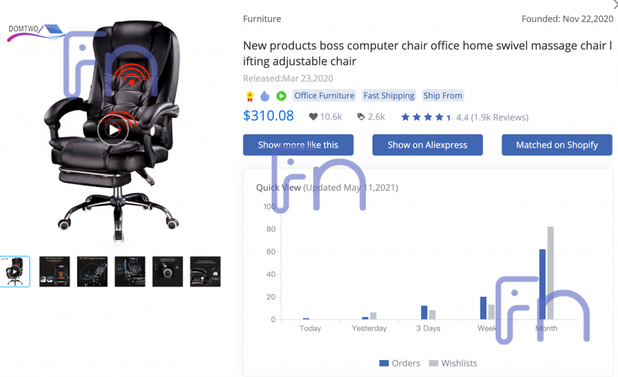Image resolution: width=618 pixels, height=377 pixels.
Task: Click the heart wishlist count icon
Action: (x=313, y=116)
